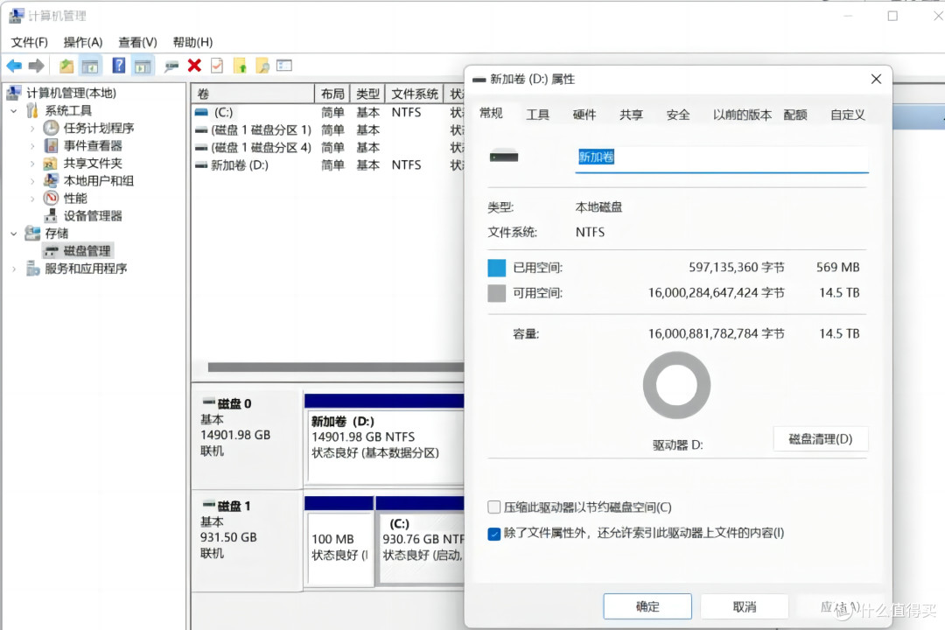Select the (C:) row in volume list
The image size is (945, 630).
328,112
